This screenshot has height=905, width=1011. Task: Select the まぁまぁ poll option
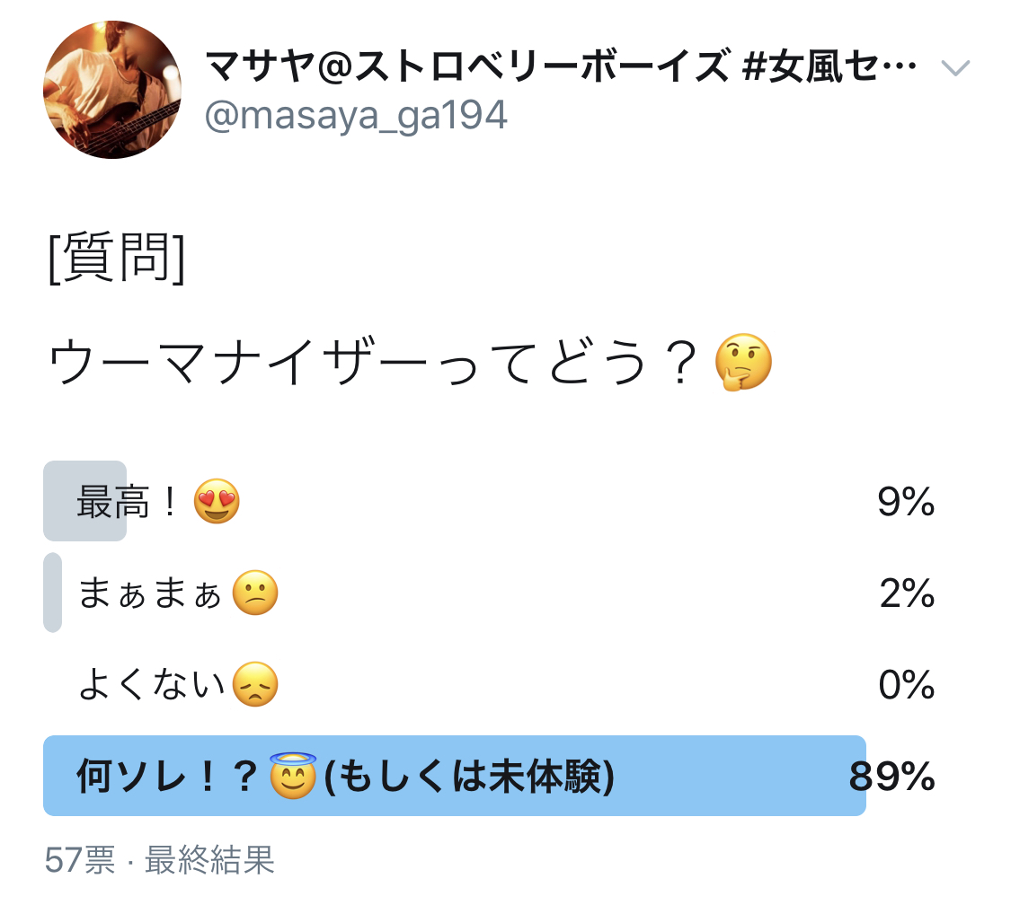pos(490,593)
